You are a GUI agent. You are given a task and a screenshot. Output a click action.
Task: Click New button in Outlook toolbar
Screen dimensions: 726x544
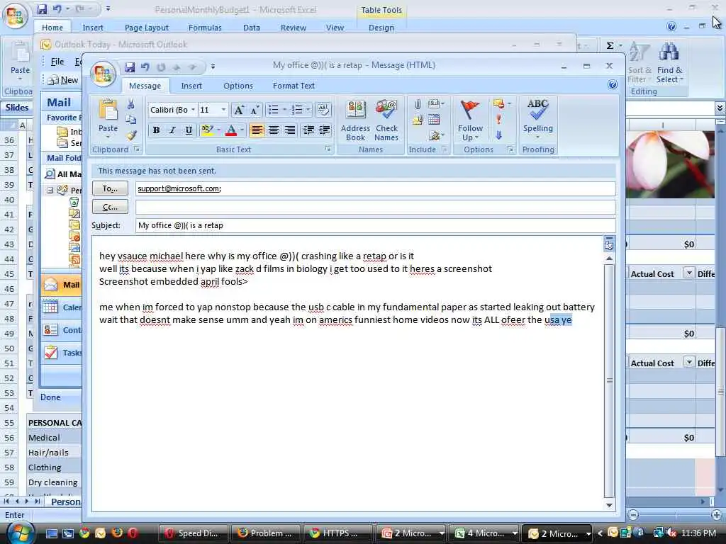point(63,80)
